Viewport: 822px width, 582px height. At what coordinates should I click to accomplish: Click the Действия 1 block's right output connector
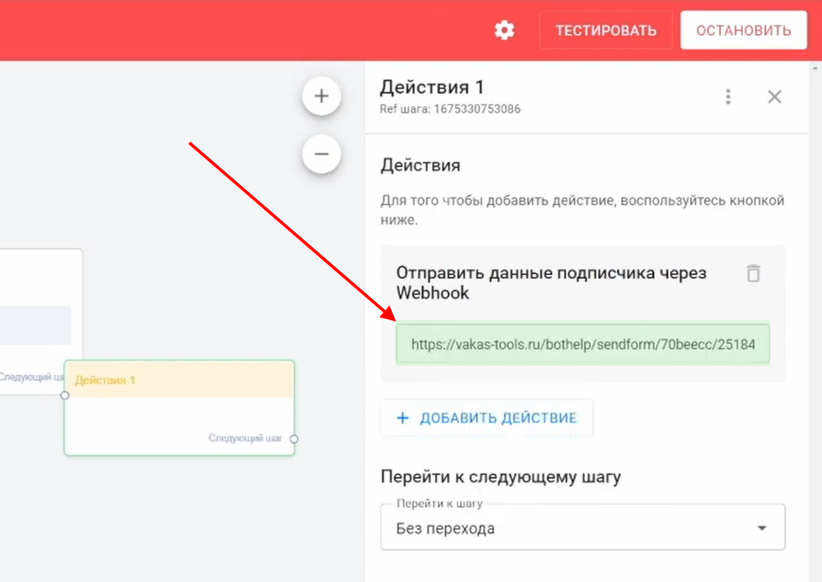tap(294, 439)
